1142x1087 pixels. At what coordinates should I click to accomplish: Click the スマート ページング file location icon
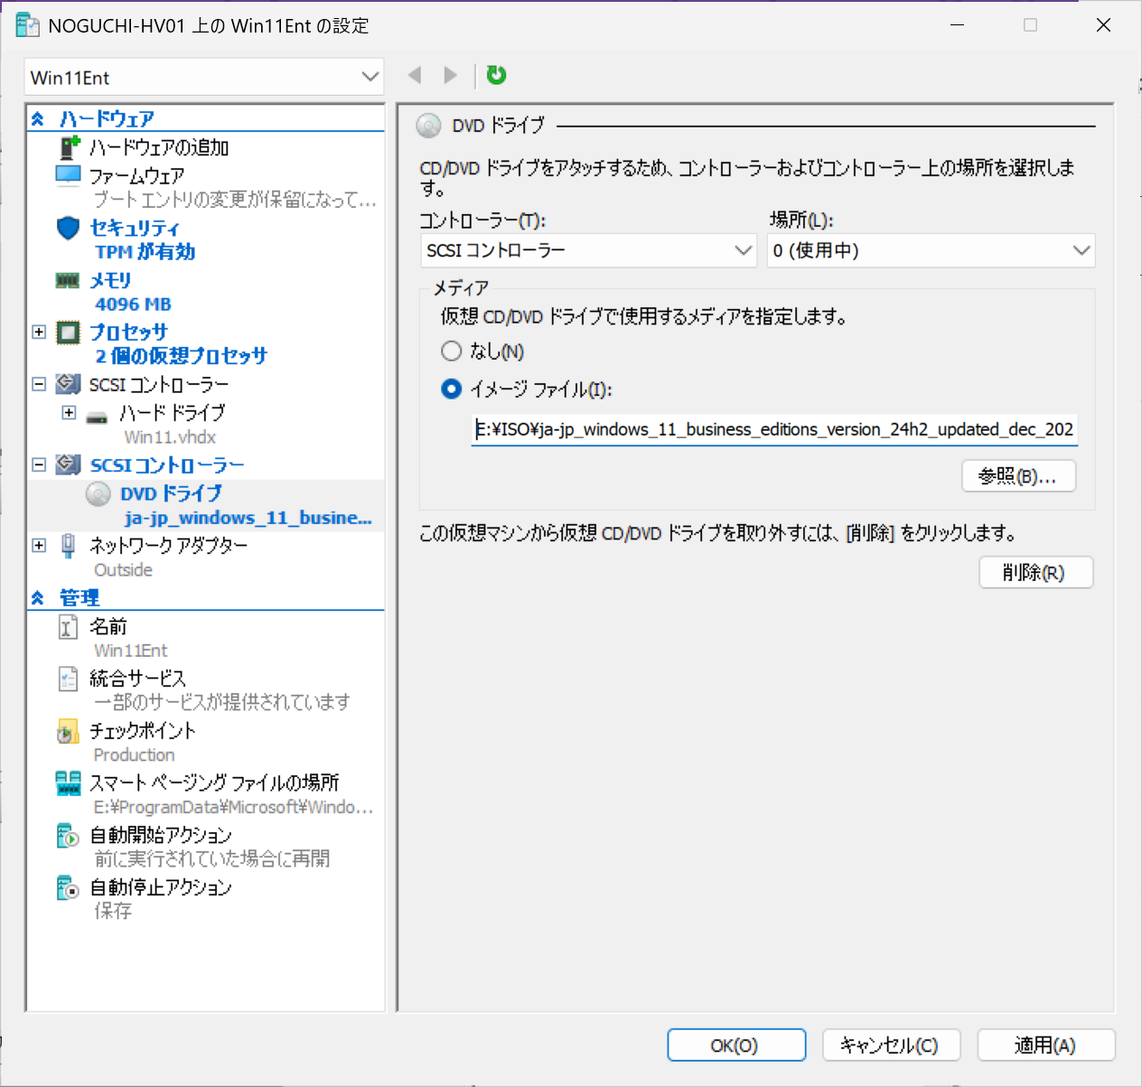click(x=69, y=783)
